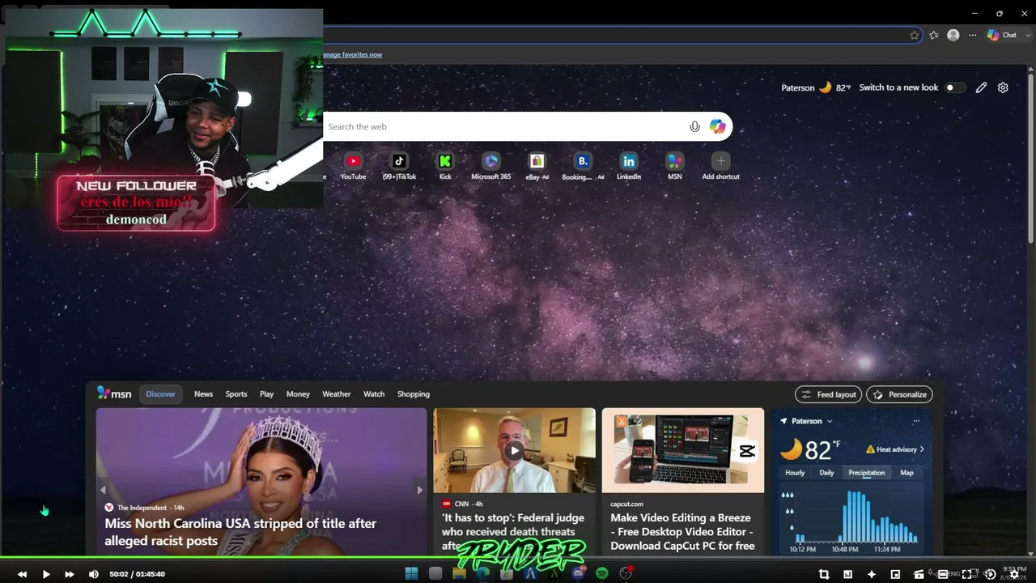This screenshot has height=583, width=1036.
Task: Show the weather Map tab
Action: 906,473
